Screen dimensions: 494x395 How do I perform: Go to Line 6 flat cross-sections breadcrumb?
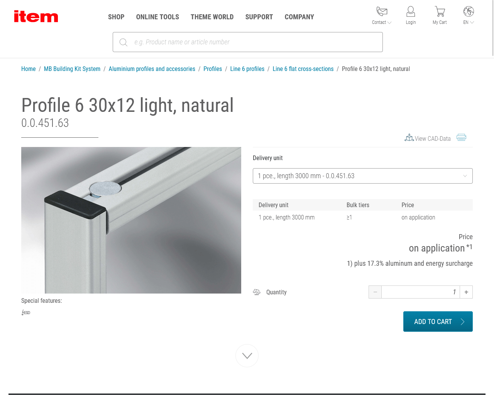point(303,69)
